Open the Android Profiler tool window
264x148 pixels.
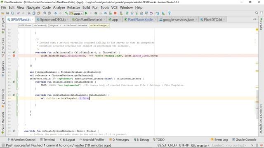pos(92,140)
